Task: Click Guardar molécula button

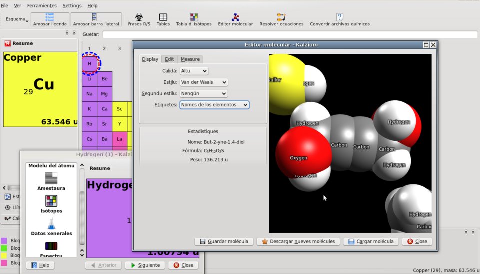Action: tap(224, 242)
